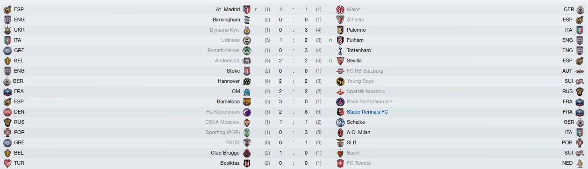
Task: Click the Besiktas club crest
Action: 247,163
